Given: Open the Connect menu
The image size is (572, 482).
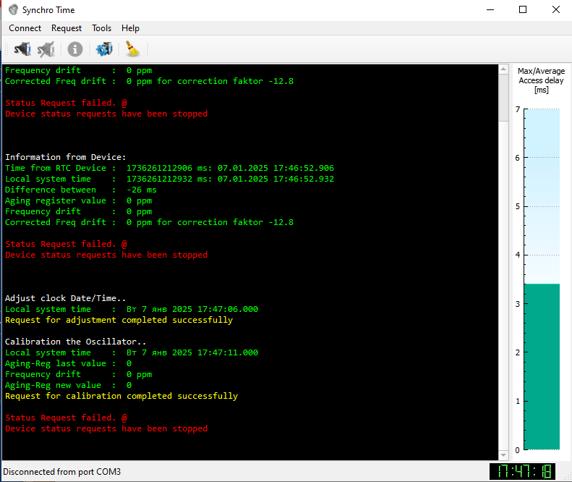Looking at the screenshot, I should click(25, 28).
